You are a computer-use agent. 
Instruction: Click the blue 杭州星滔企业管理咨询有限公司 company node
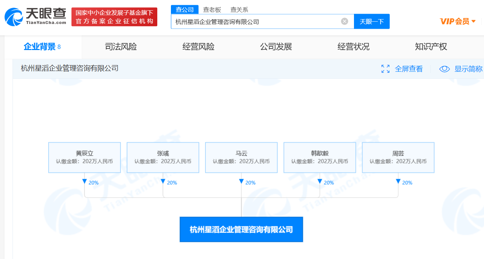pos(241,230)
